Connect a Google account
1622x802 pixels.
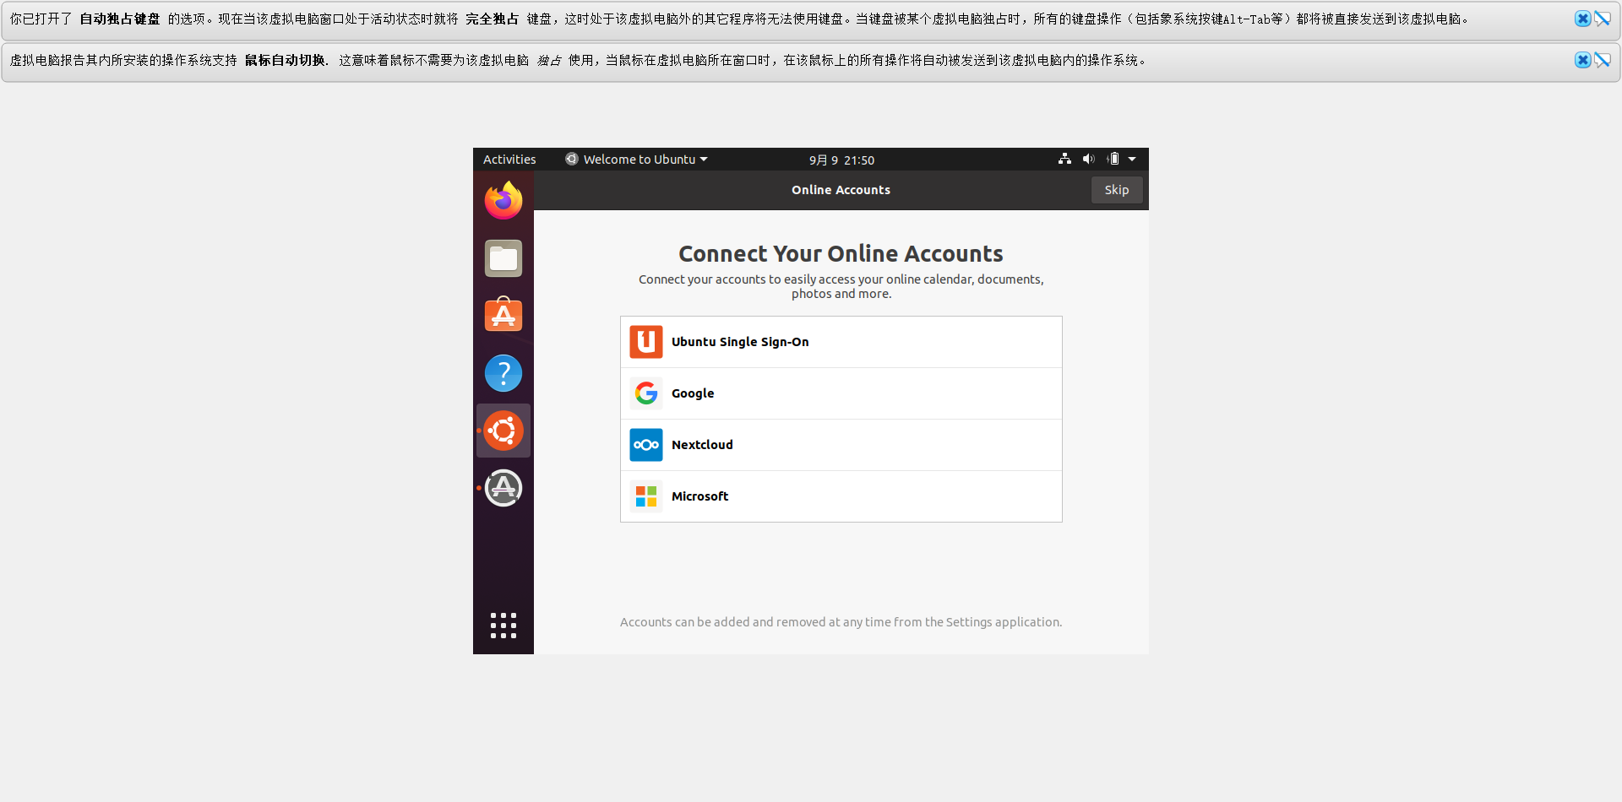tap(841, 393)
